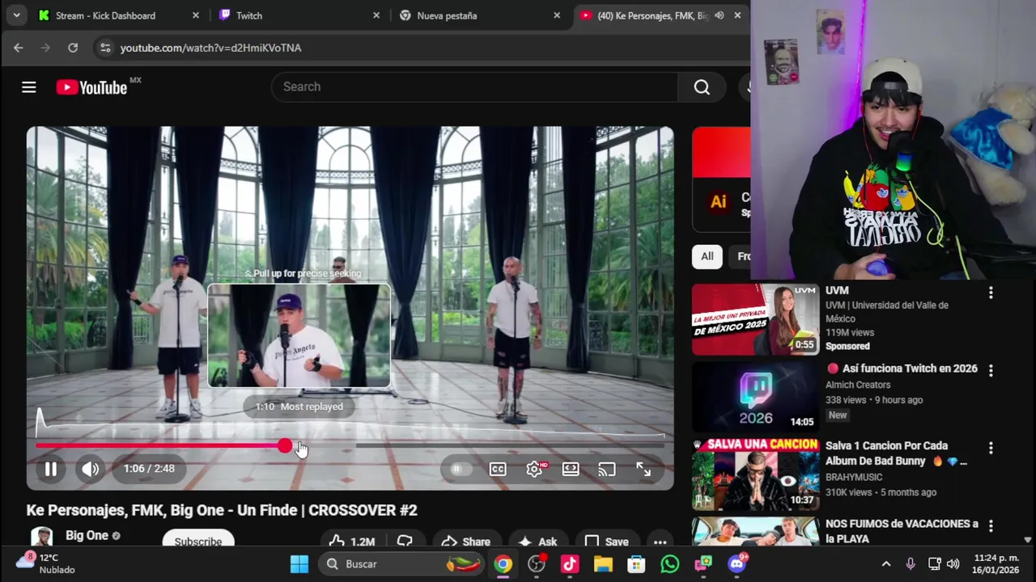1036x582 pixels.
Task: Open File Explorer from the taskbar
Action: tap(603, 564)
